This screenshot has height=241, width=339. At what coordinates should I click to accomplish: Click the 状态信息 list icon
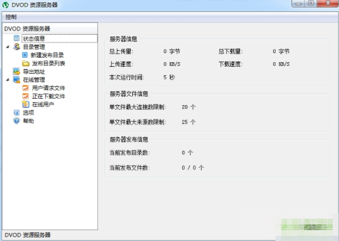(x=17, y=38)
